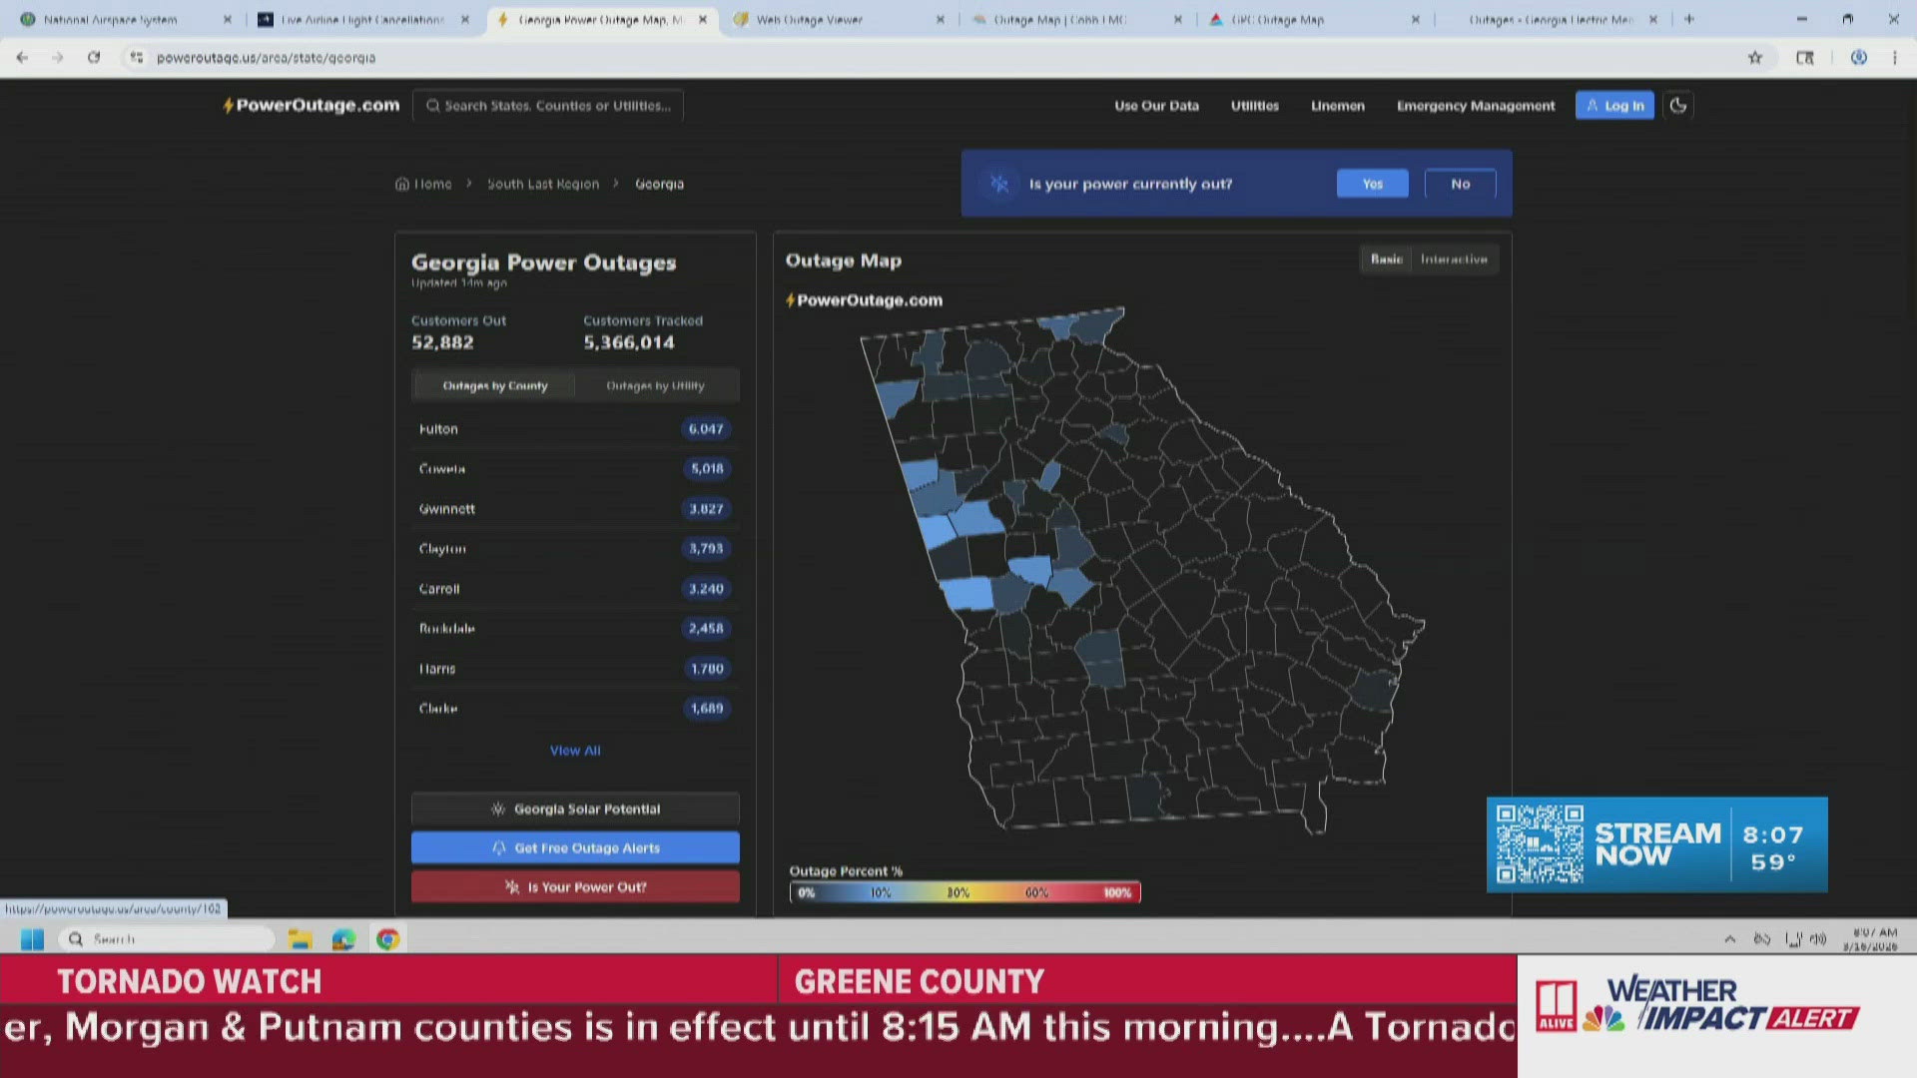Image resolution: width=1917 pixels, height=1078 pixels.
Task: Open the new tab plus button
Action: pyautogui.click(x=1689, y=19)
